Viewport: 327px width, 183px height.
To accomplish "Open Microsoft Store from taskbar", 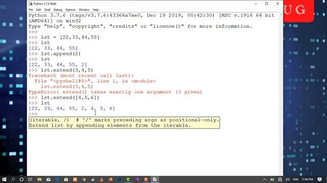I will point(66,179).
